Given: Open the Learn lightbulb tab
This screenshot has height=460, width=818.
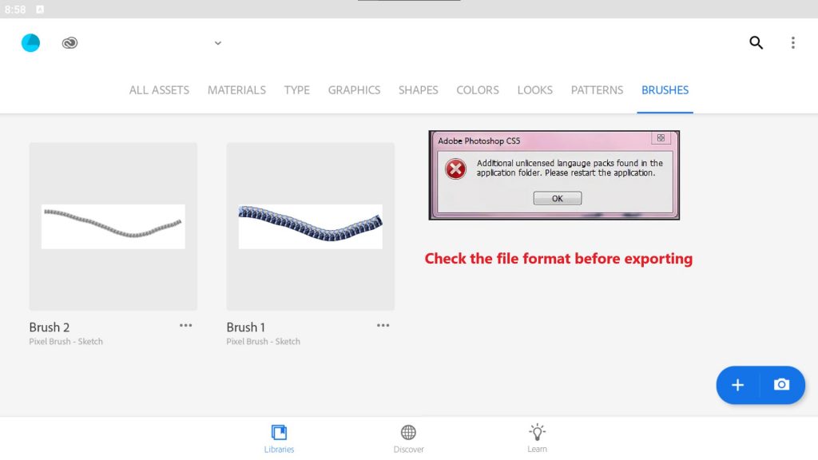Looking at the screenshot, I should coord(537,438).
